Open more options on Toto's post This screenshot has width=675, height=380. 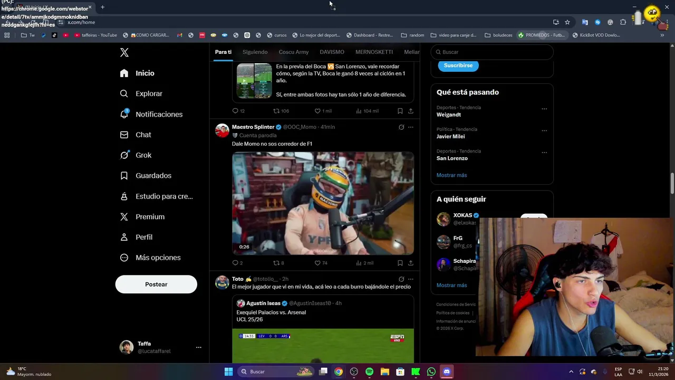tap(410, 279)
